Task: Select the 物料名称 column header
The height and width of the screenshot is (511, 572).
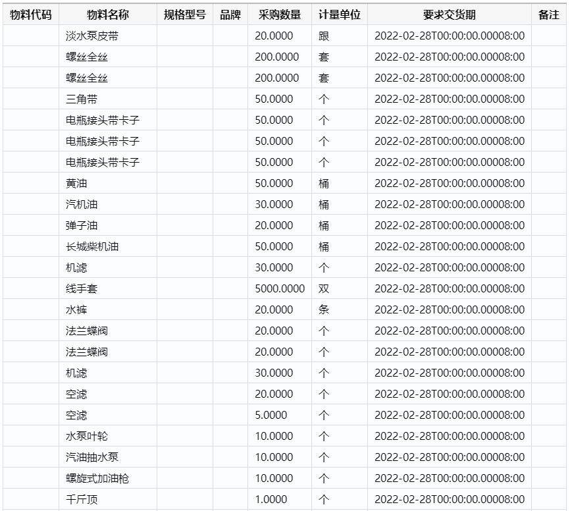Action: tap(108, 15)
